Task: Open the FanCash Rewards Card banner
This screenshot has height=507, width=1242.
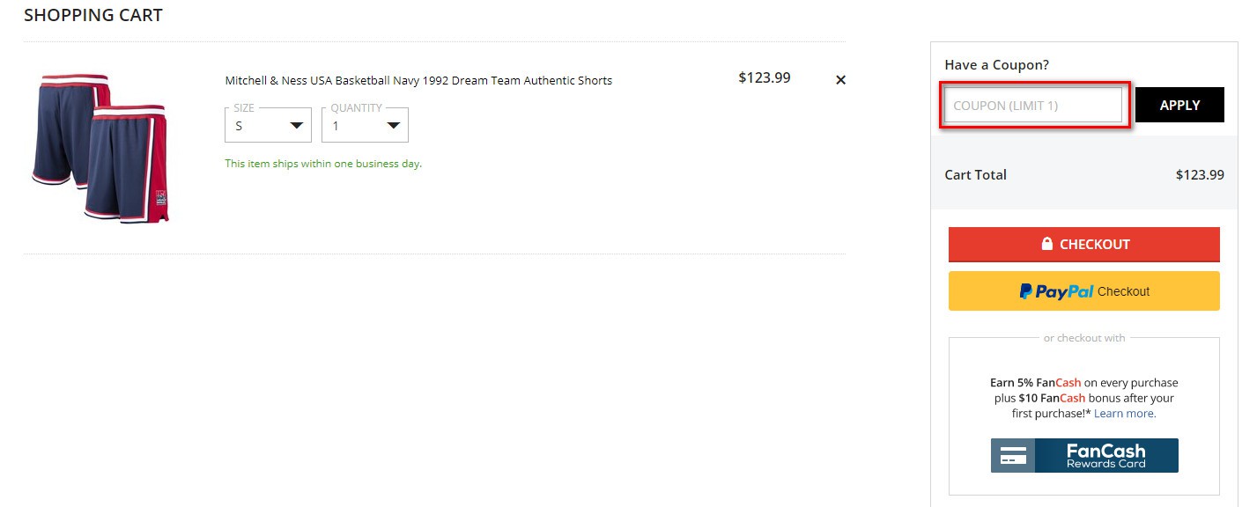Action: pyautogui.click(x=1084, y=456)
